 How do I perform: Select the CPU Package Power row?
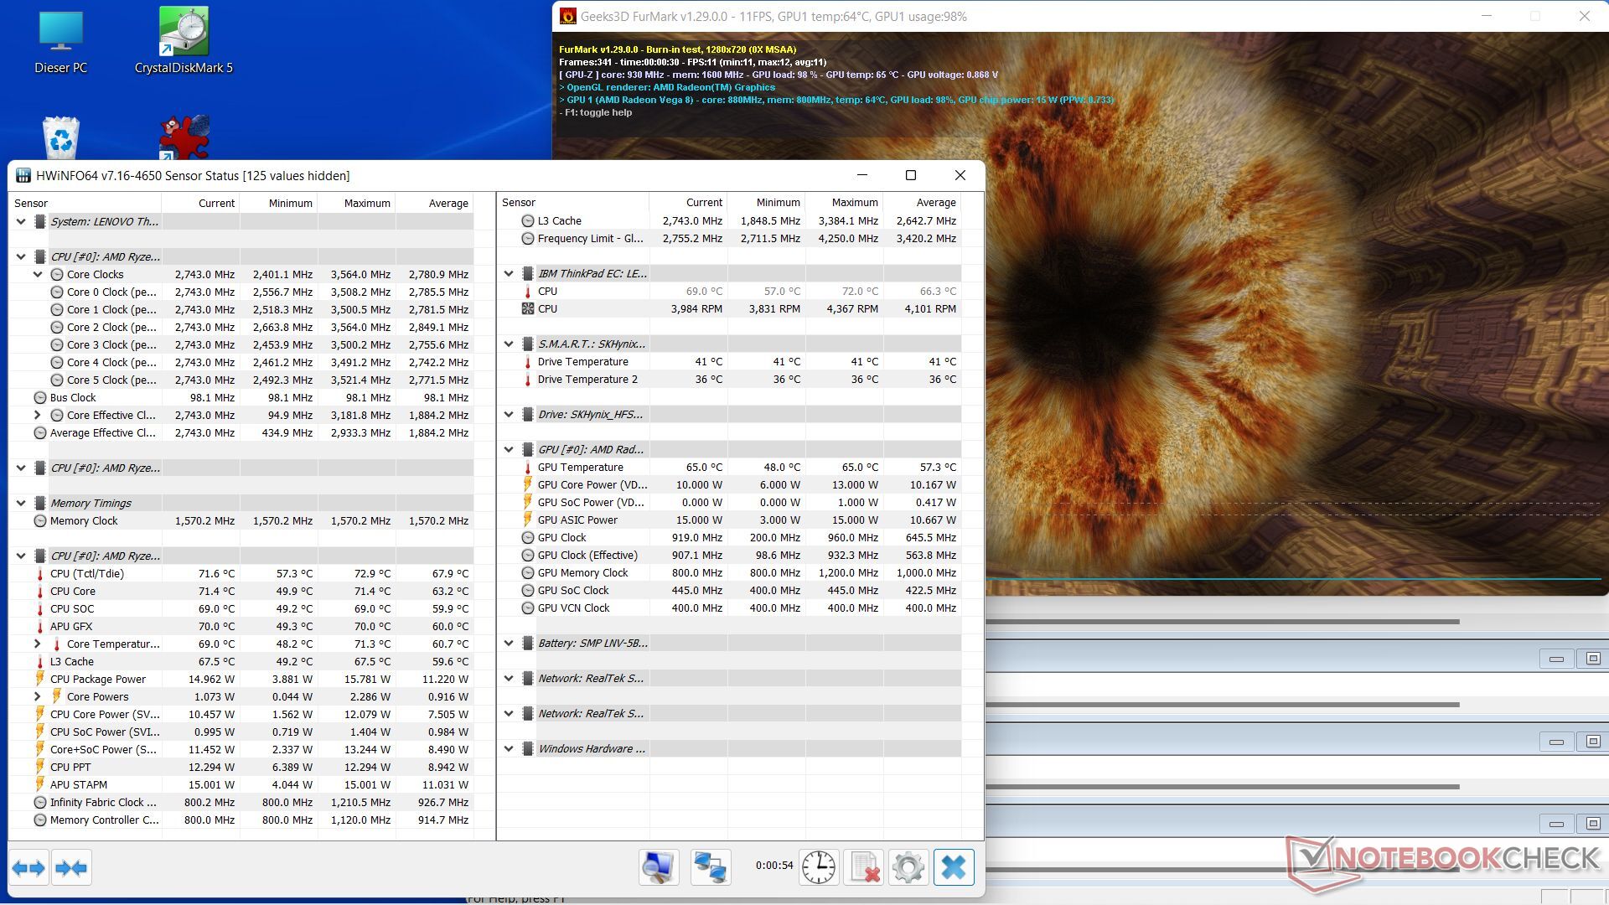98,679
